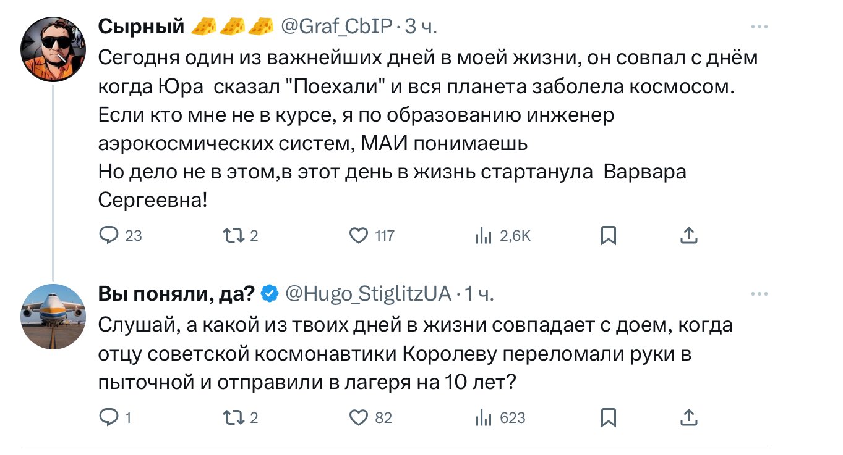Open Сырный's profile avatar with sunglasses
The image size is (843, 455).
tap(53, 48)
